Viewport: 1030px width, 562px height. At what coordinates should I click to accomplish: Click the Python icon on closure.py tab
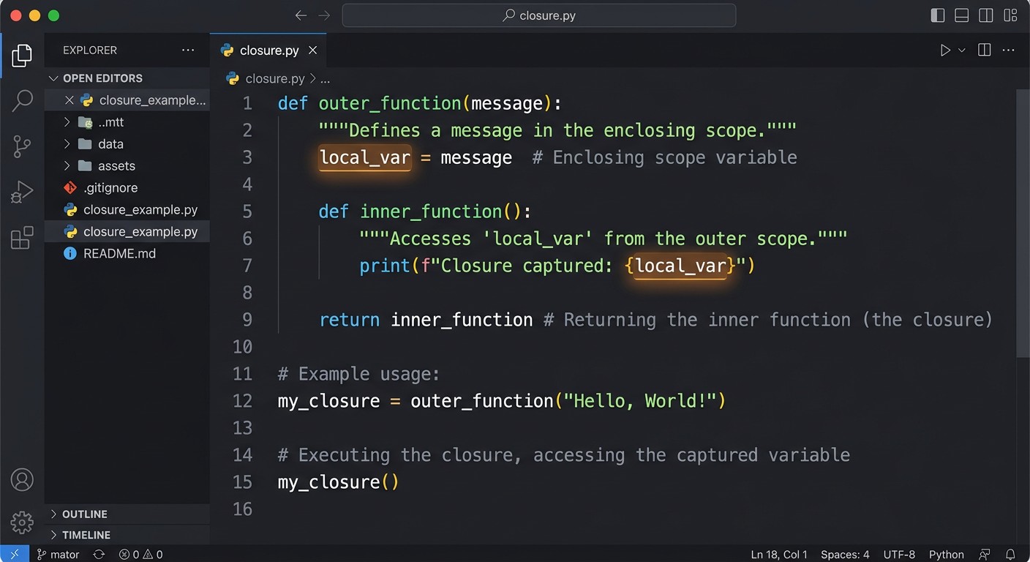click(x=227, y=50)
